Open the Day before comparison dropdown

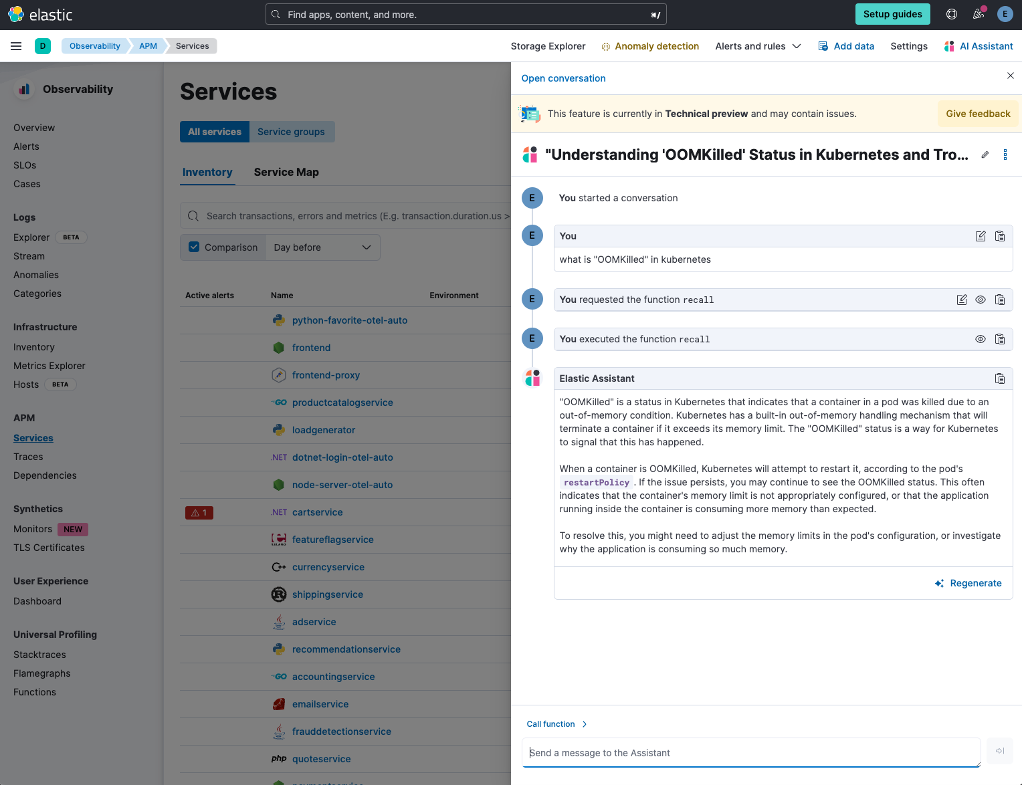tap(323, 247)
